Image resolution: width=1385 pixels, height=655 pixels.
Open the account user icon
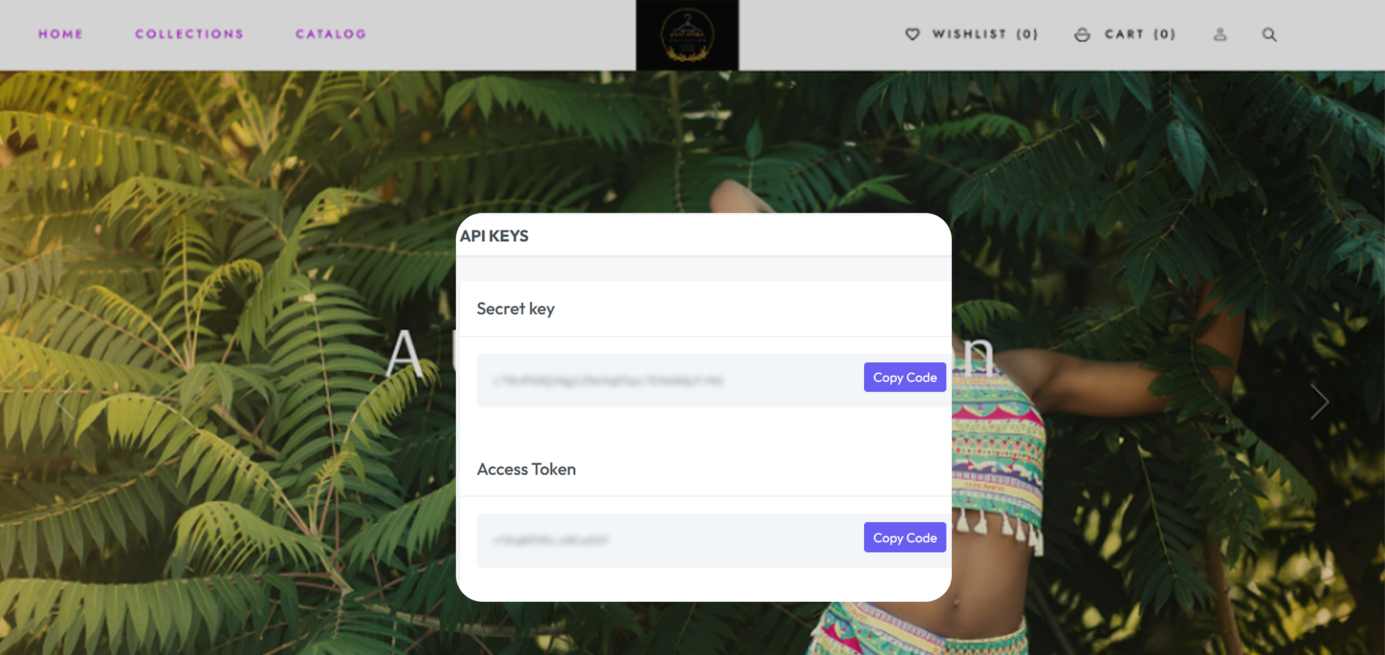[x=1220, y=34]
